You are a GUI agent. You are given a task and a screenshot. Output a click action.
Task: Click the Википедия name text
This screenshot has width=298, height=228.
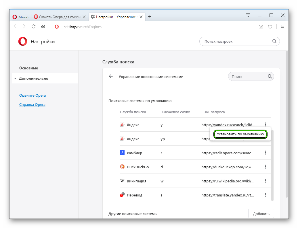(136, 181)
